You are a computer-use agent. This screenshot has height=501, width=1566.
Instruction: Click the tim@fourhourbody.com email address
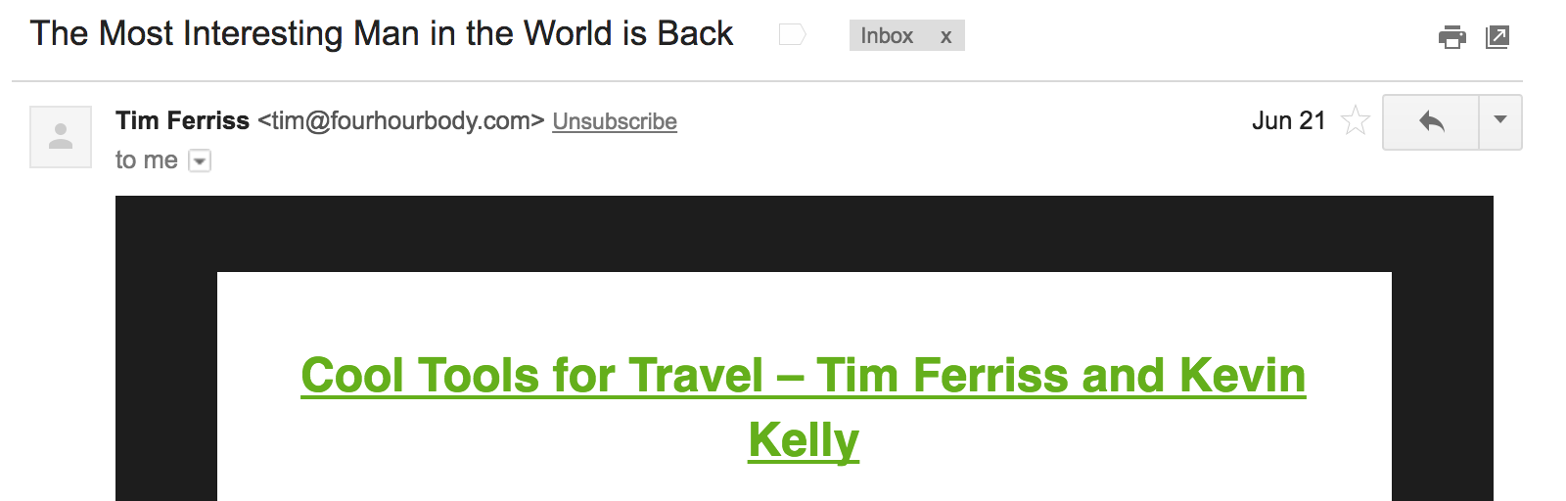pyautogui.click(x=401, y=120)
